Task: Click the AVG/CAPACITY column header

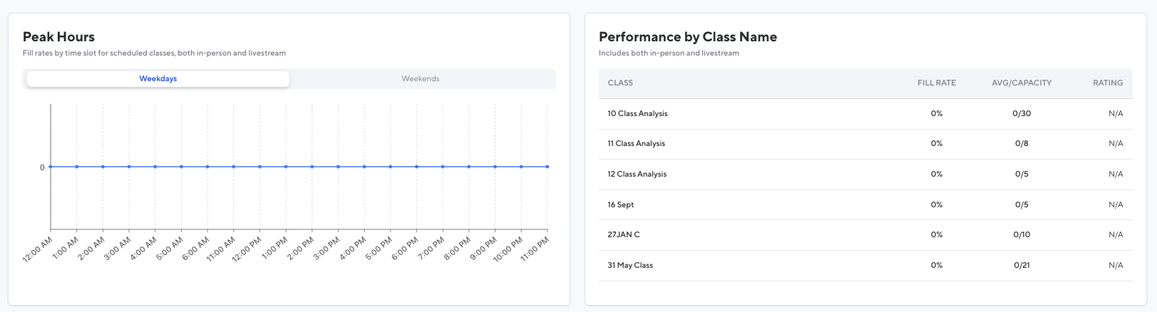Action: tap(1021, 83)
